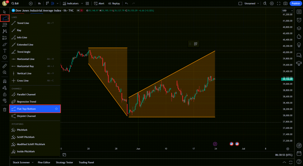The image size is (303, 166).
Task: Toggle magnet mode
Action: coord(5,81)
